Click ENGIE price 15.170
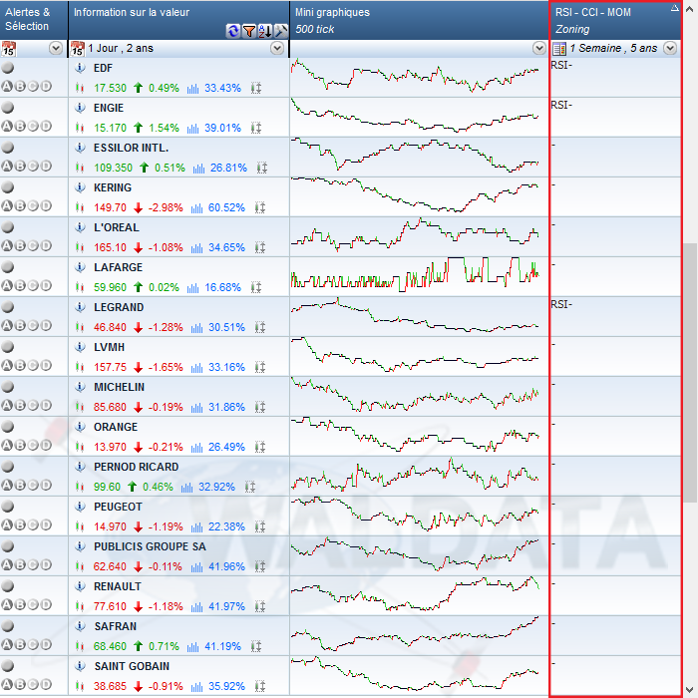The image size is (698, 698). coord(110,129)
